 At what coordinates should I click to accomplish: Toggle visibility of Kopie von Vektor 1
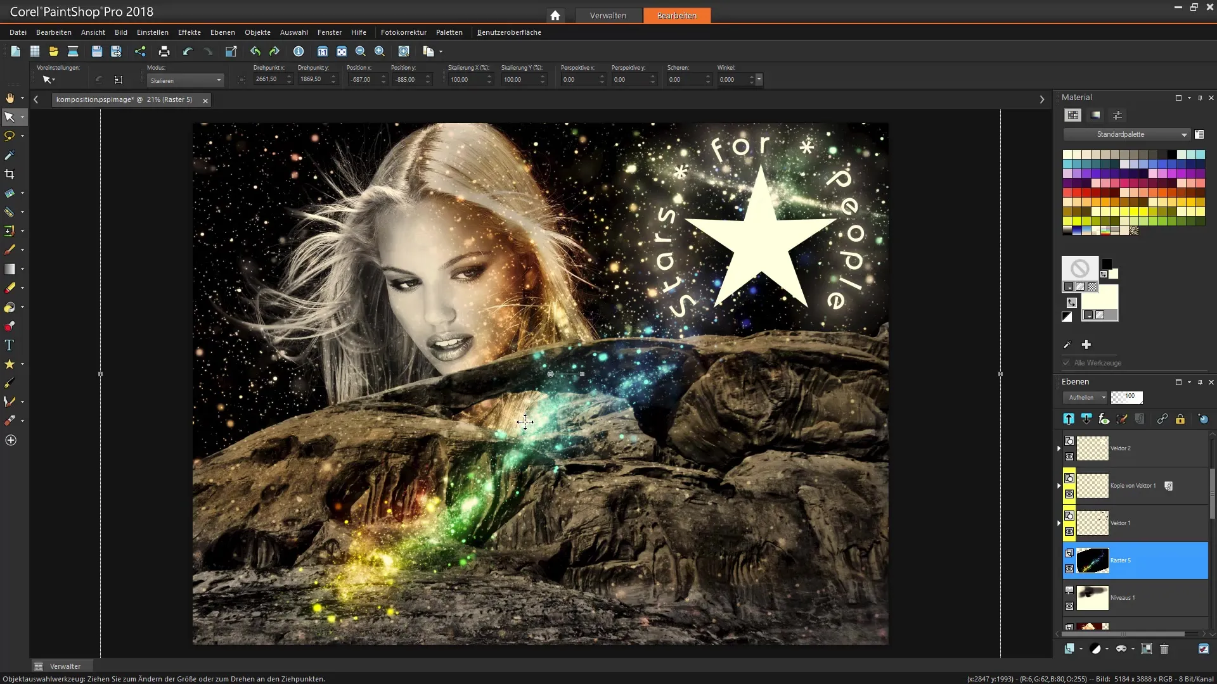click(x=1069, y=494)
